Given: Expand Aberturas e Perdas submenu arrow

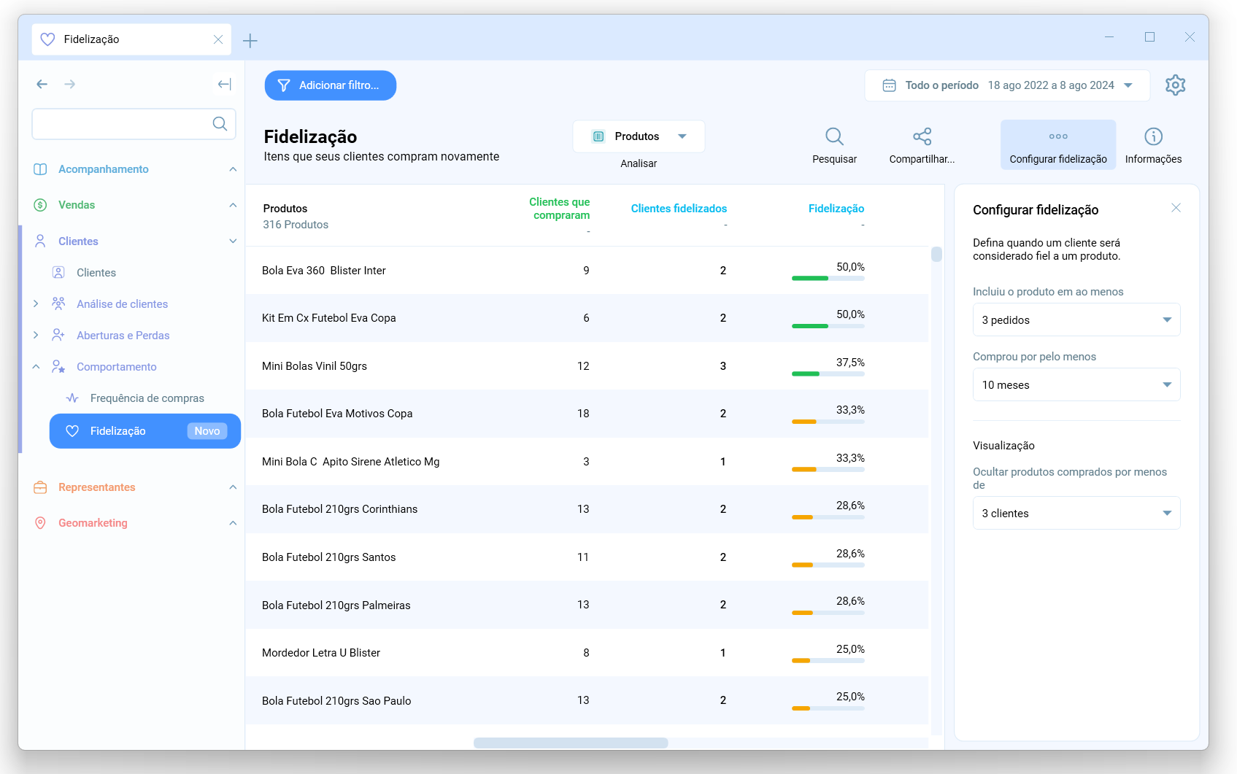Looking at the screenshot, I should [36, 335].
